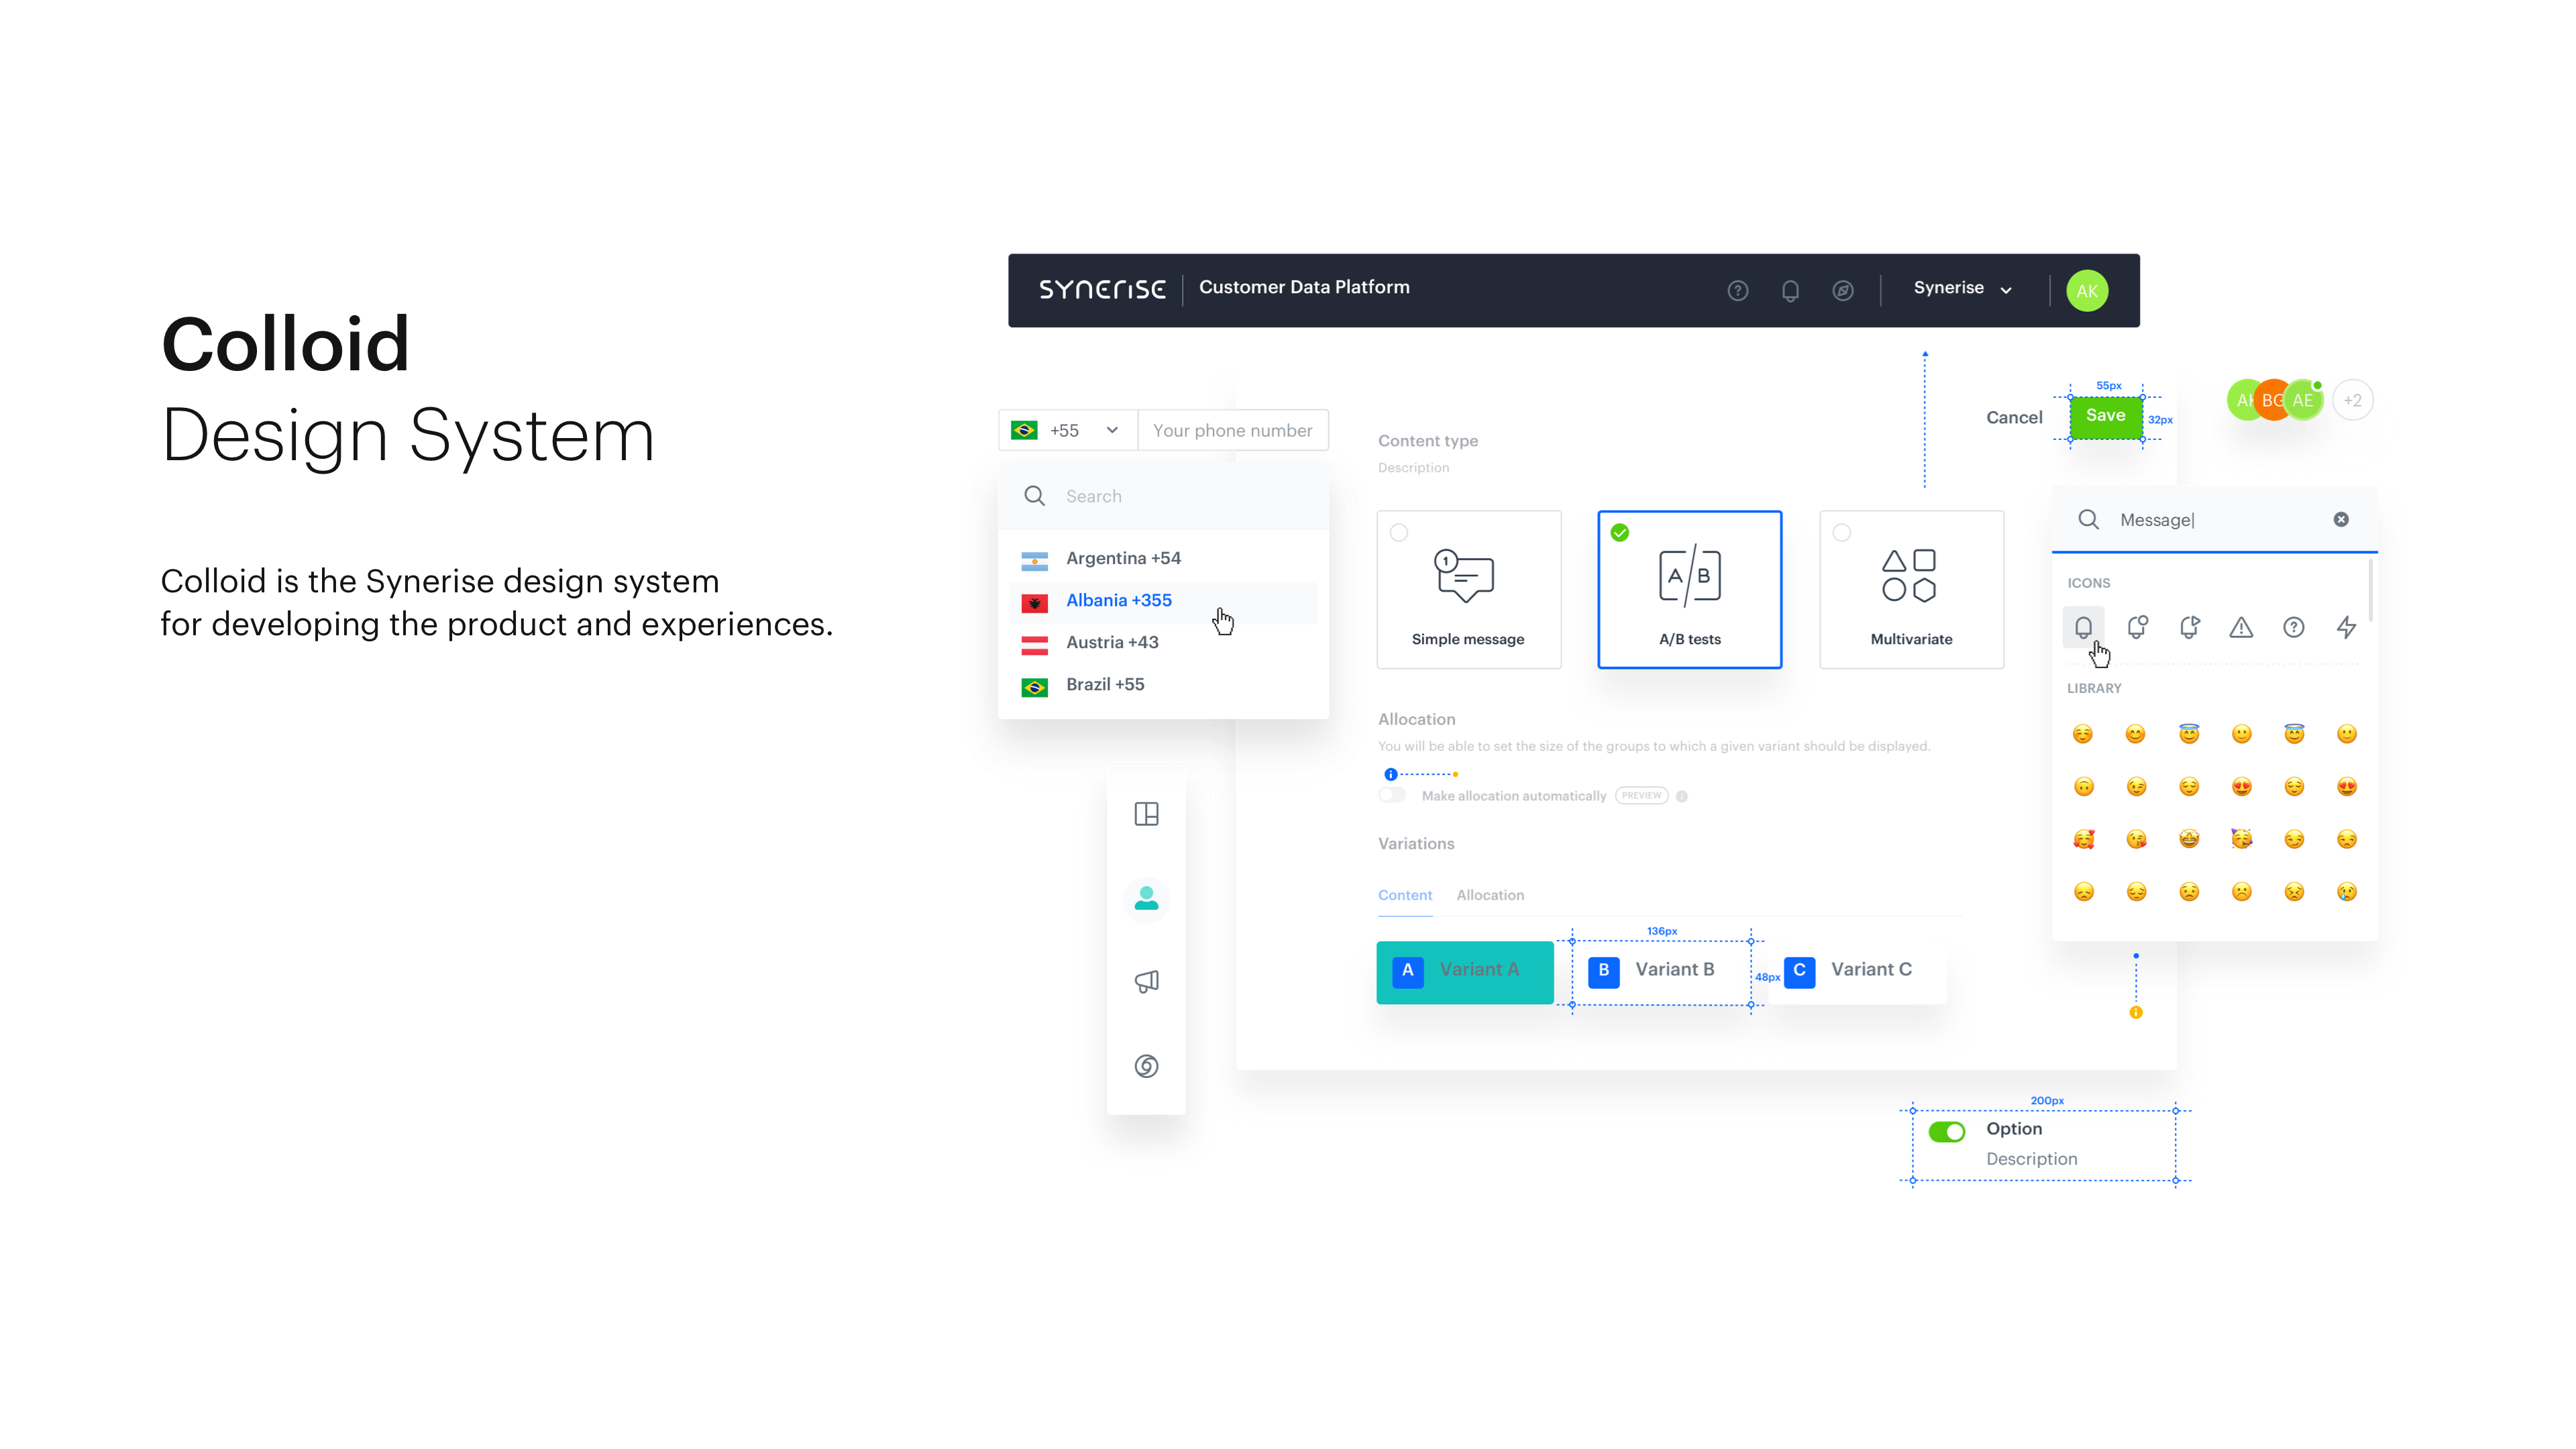The height and width of the screenshot is (1449, 2576).
Task: Pick the upside-down face emoji
Action: pos(2084,787)
